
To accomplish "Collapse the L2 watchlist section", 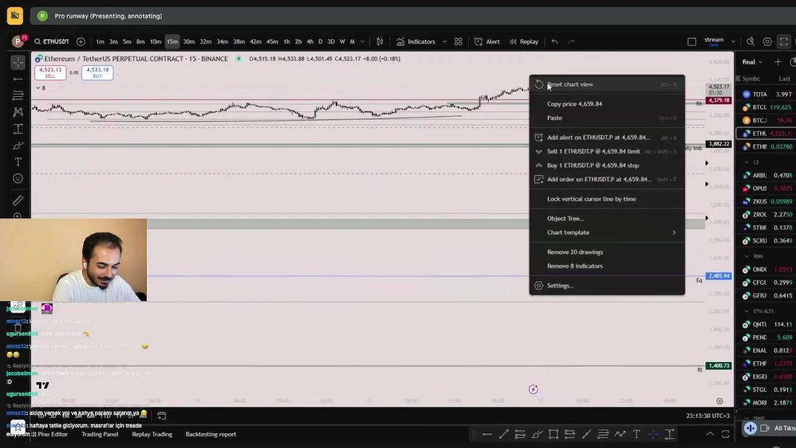I will (746, 162).
